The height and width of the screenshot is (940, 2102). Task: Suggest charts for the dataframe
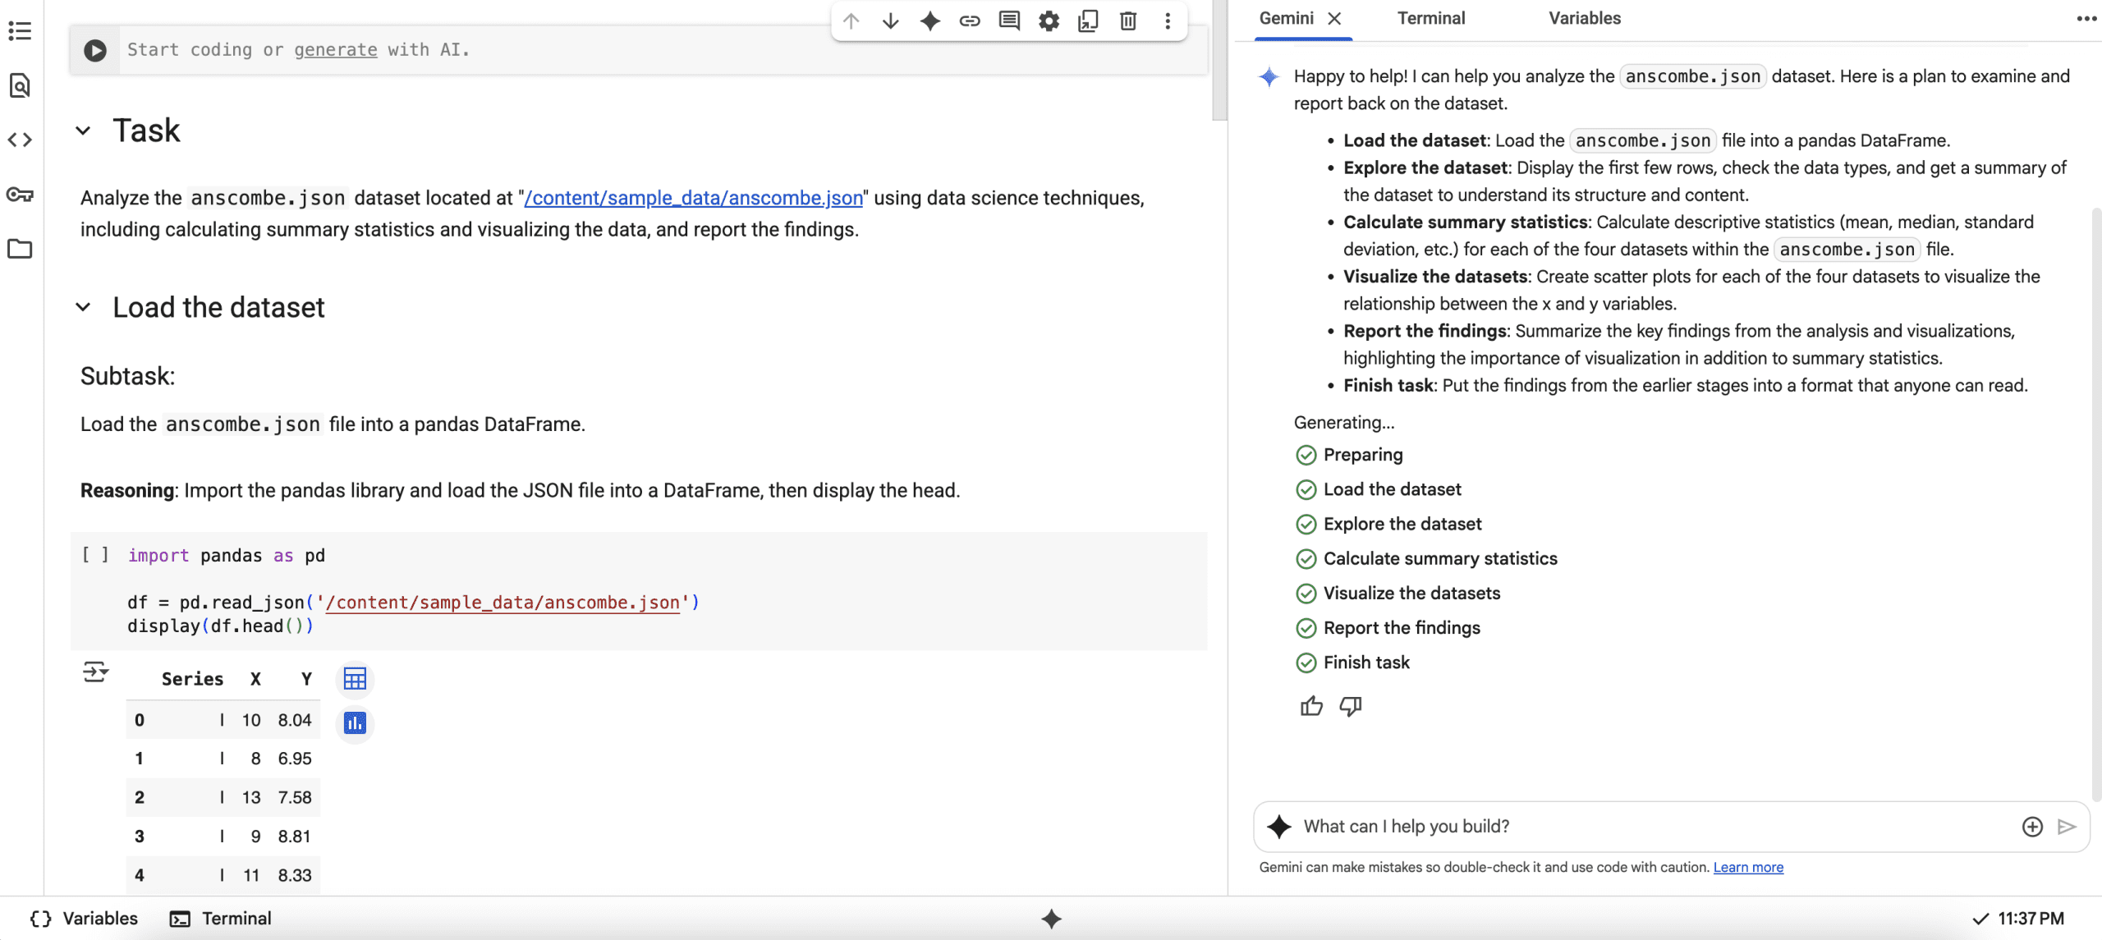[x=355, y=723]
